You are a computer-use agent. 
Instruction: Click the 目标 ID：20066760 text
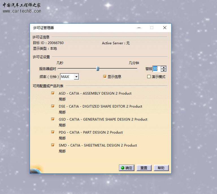click(x=48, y=43)
